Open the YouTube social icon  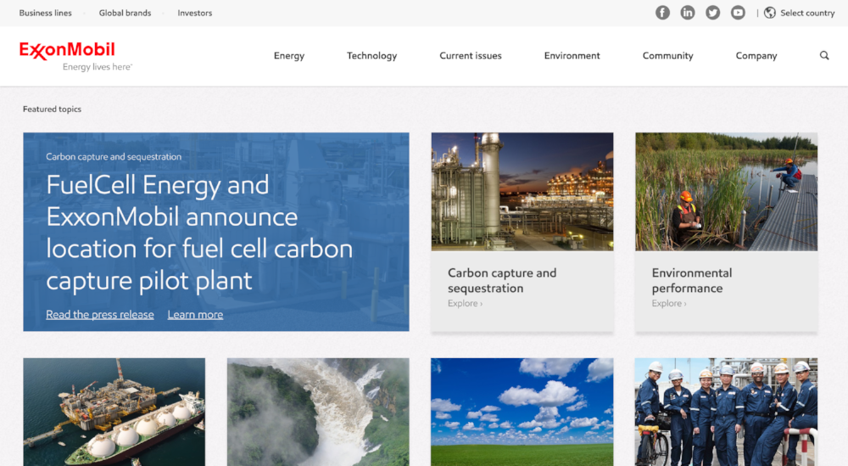738,13
